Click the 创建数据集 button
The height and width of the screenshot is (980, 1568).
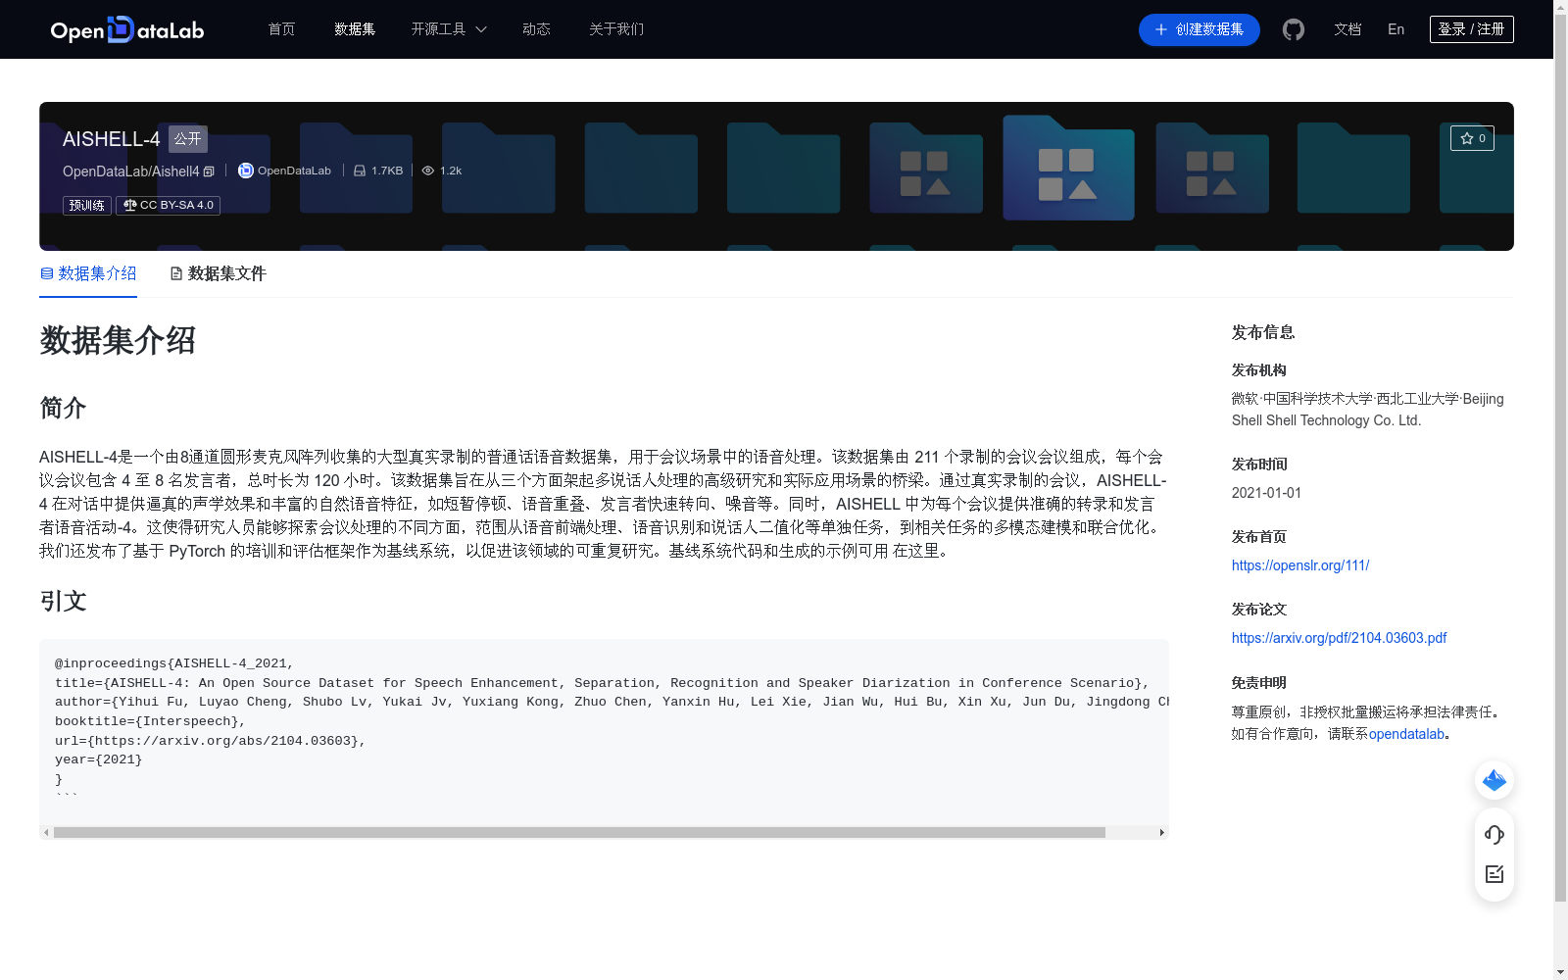coord(1199,29)
